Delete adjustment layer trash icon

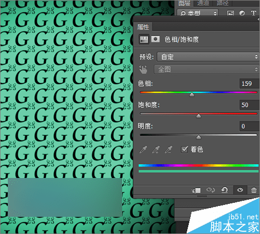point(254,190)
